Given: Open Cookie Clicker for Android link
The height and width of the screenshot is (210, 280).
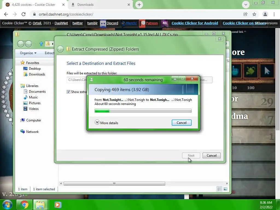Looking at the screenshot, I should point(195,23).
